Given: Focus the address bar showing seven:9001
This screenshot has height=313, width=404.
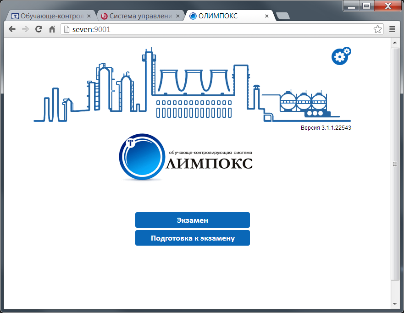Looking at the screenshot, I should coord(216,29).
